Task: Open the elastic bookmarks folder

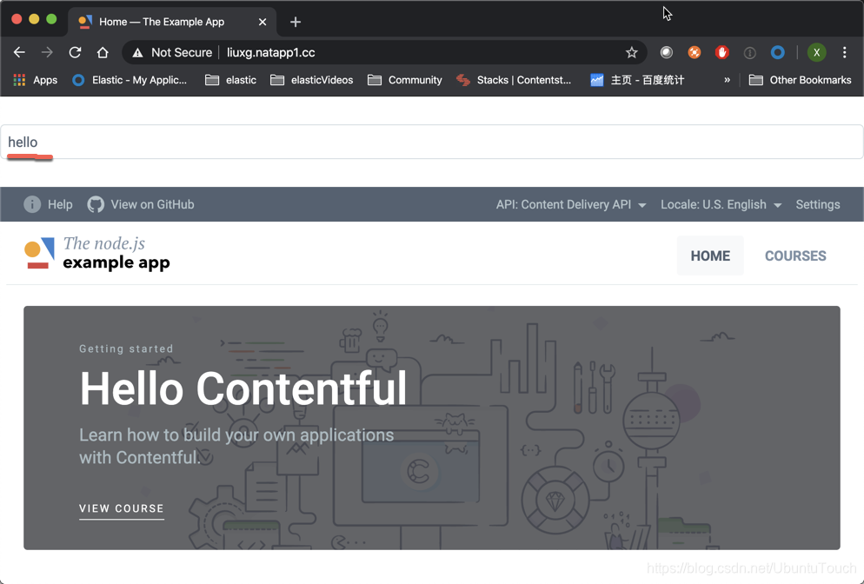Action: 230,80
